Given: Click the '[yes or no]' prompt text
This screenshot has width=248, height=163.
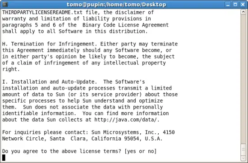Looking at the screenshot, I should [x=141, y=151].
